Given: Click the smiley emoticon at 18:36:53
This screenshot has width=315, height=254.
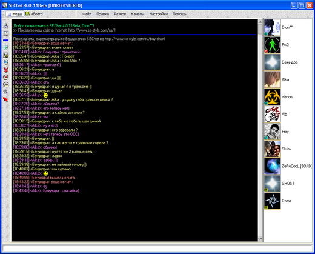Looking at the screenshot, I should (45, 95).
